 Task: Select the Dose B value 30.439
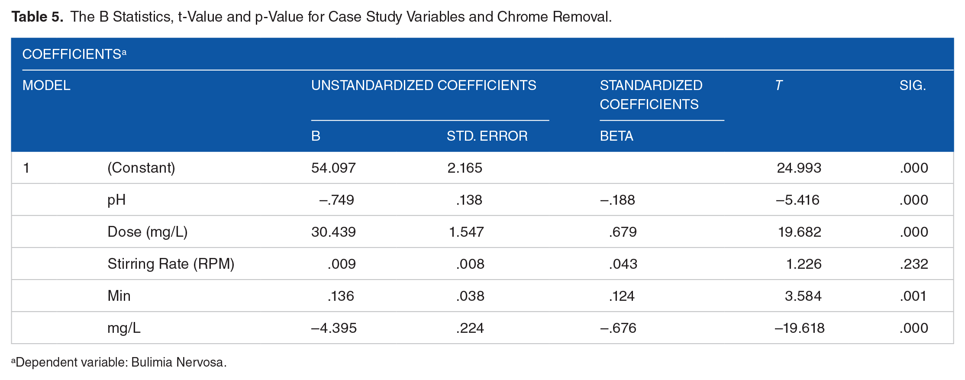(x=333, y=232)
